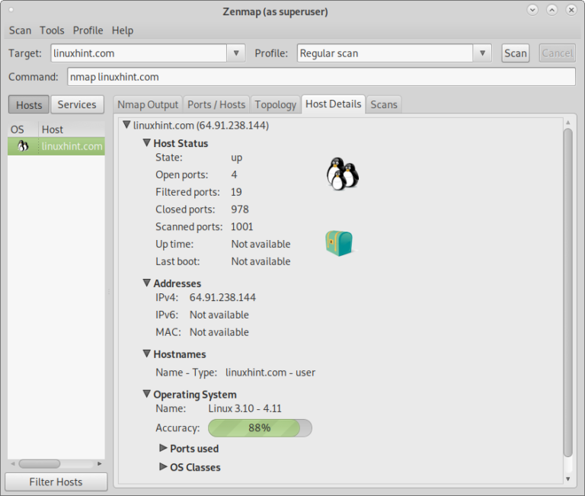Click the large Linux penguins OS image
Viewport: 585px width, 496px height.
[343, 174]
